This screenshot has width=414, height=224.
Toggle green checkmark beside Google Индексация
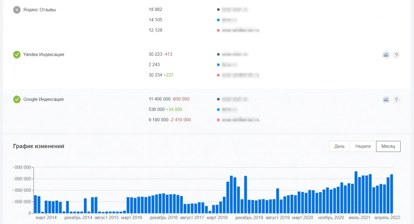17,99
